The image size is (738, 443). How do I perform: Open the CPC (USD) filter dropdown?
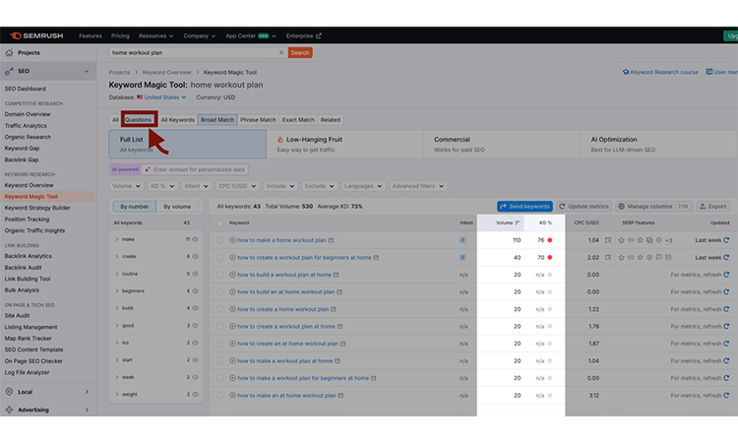[x=237, y=186]
